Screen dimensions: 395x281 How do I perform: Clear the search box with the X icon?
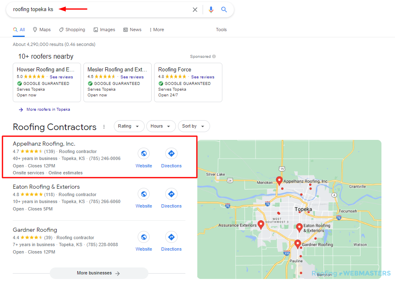coord(195,9)
